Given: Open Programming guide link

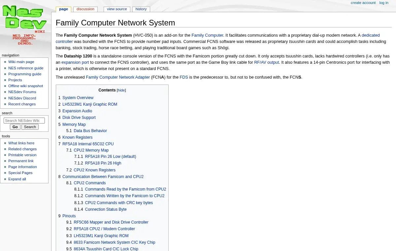Looking at the screenshot, I should 25,74.
